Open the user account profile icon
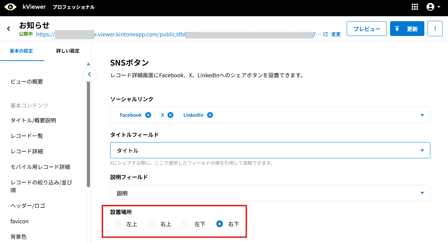Image resolution: width=448 pixels, height=243 pixels. tap(430, 7)
